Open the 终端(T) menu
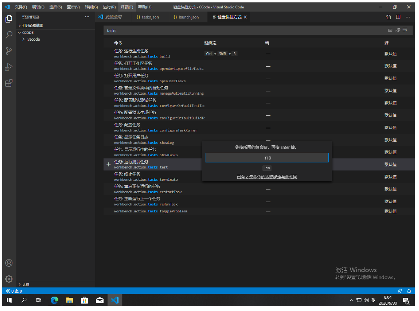 [x=127, y=7]
